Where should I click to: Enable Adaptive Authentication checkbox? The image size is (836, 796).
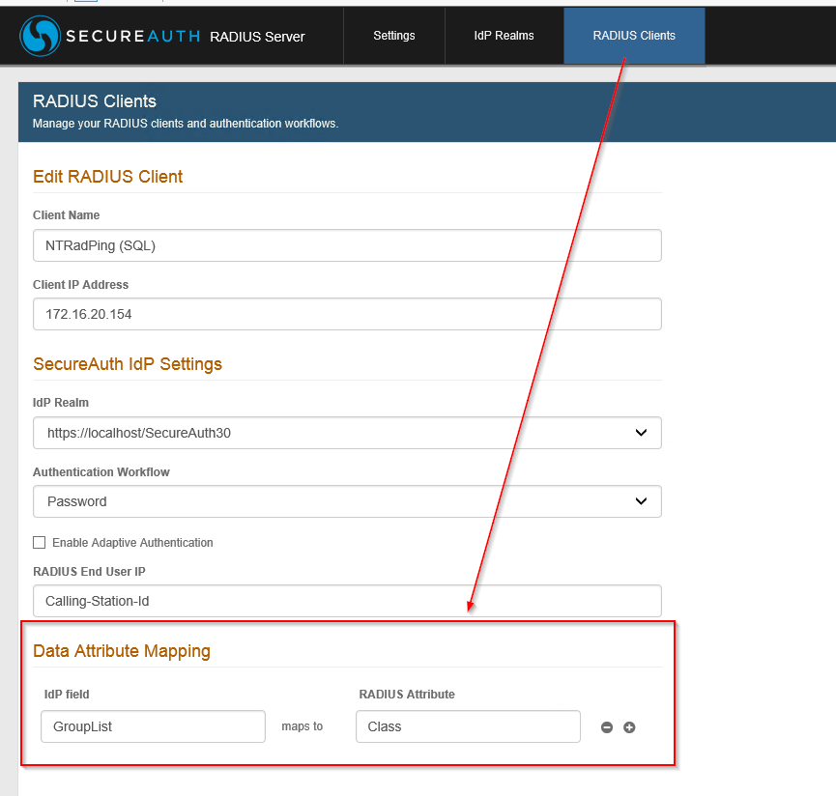pos(39,542)
